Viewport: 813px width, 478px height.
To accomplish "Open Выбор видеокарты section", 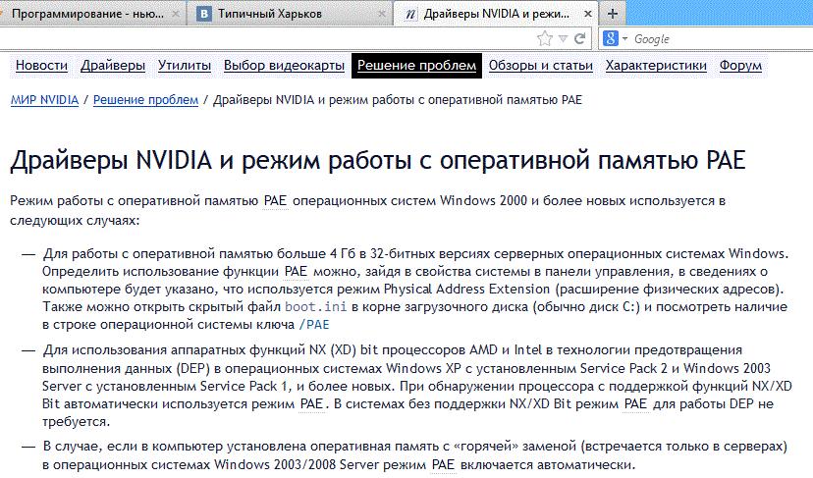I will (284, 66).
